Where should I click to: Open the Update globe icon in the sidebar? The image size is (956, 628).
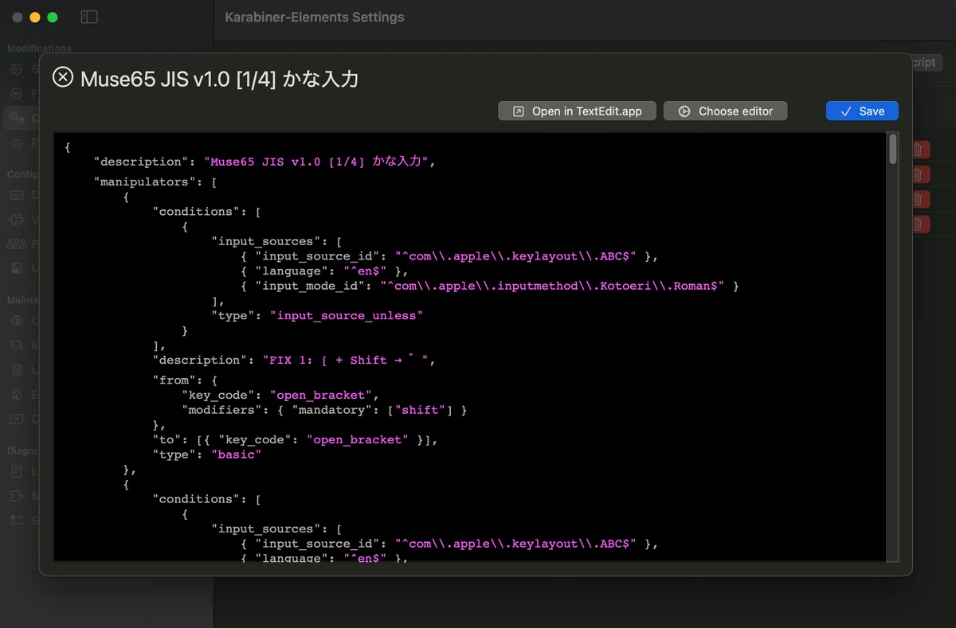point(17,321)
